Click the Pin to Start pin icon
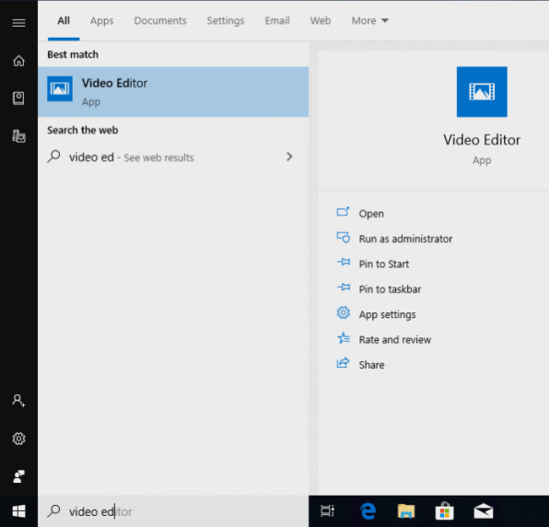The image size is (549, 527). click(x=344, y=262)
